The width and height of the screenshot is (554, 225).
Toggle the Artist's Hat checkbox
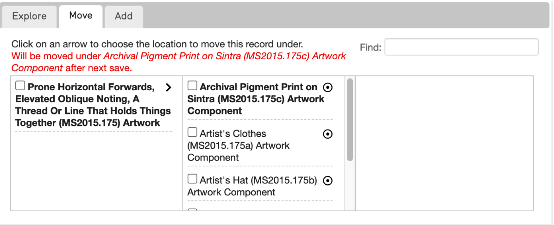coord(192,180)
